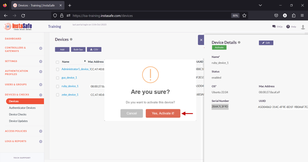Click the Devices info icon
The width and height of the screenshot is (308, 162).
tap(71, 39)
